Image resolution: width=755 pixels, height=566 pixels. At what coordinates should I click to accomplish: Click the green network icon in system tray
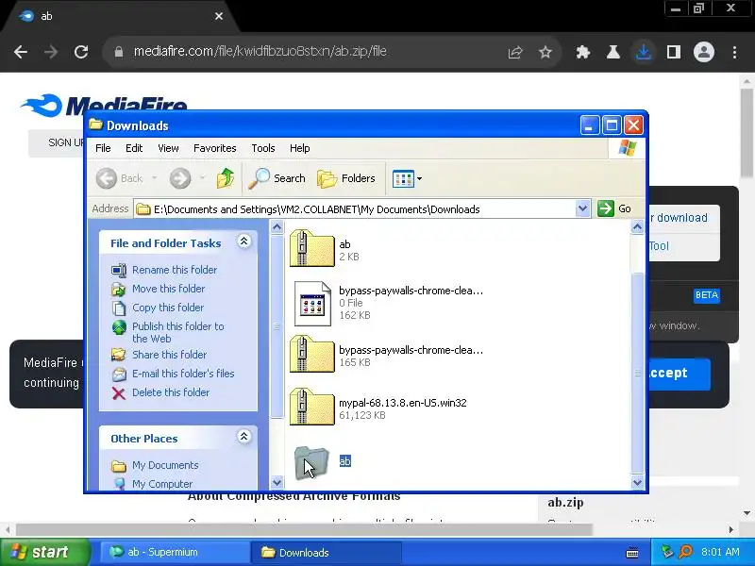point(667,552)
